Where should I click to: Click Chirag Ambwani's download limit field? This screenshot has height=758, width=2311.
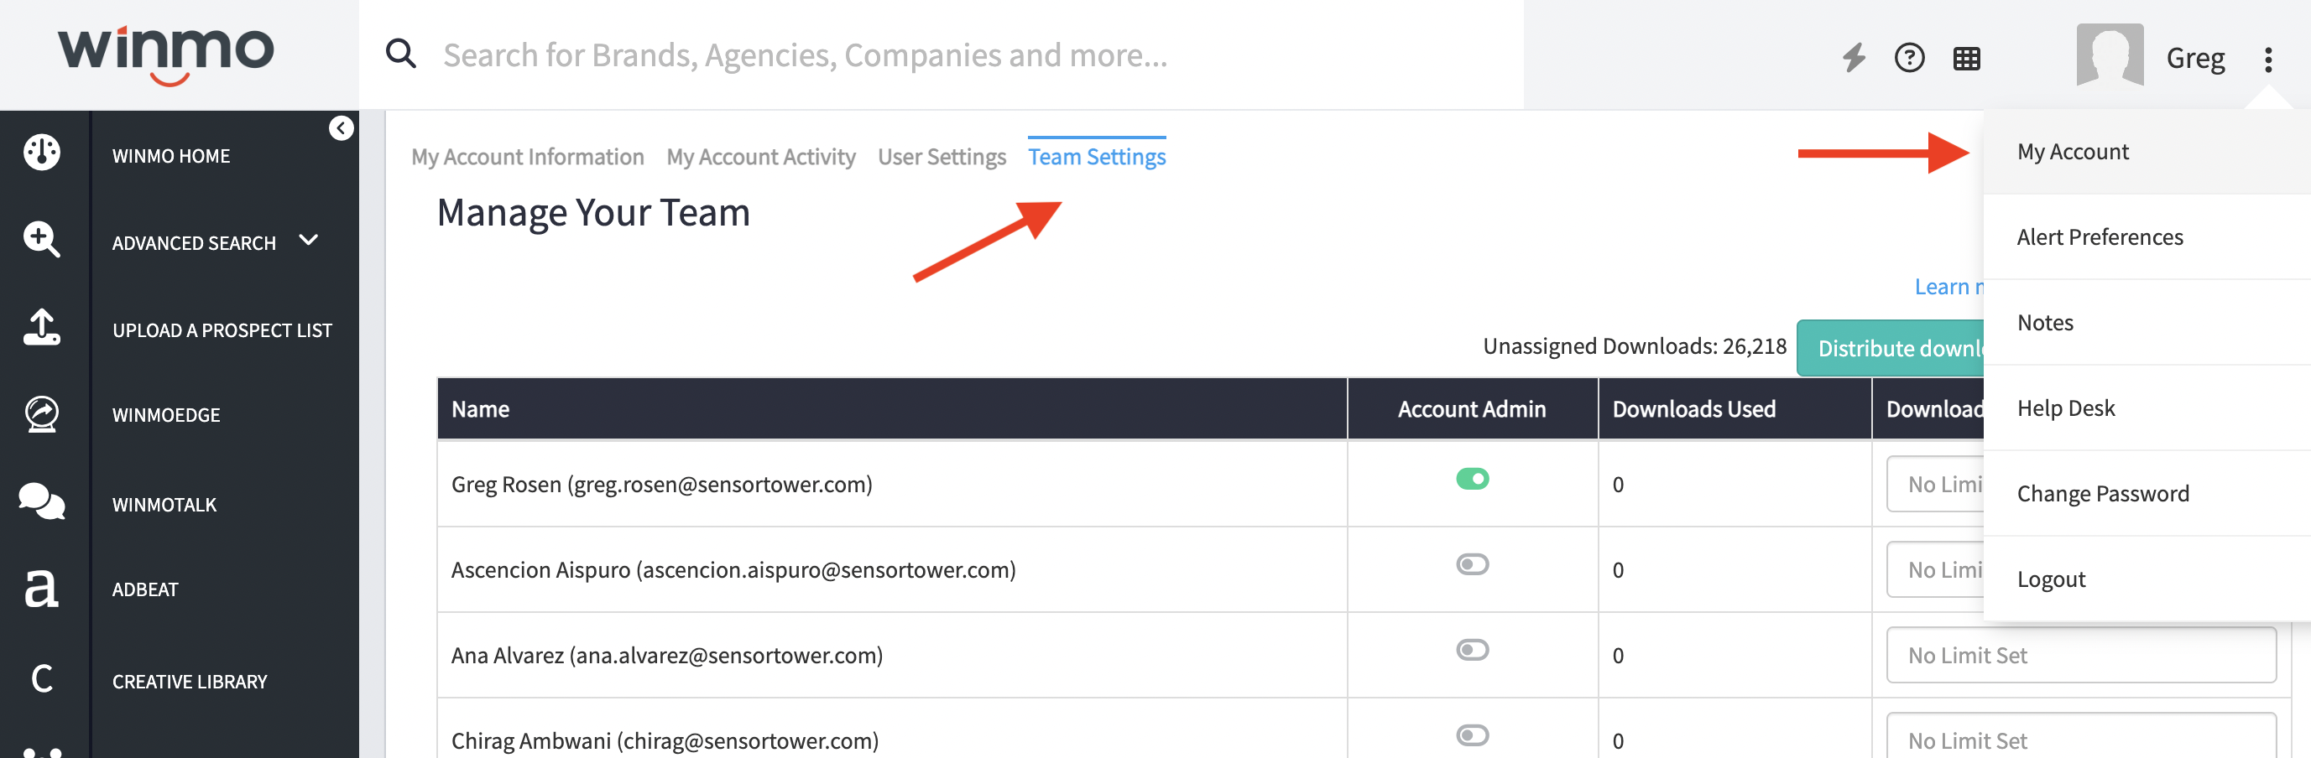pos(2081,736)
